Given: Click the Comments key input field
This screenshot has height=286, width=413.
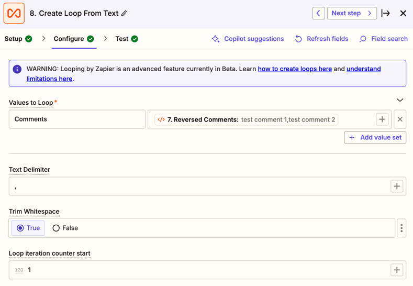Looking at the screenshot, I should (77, 119).
